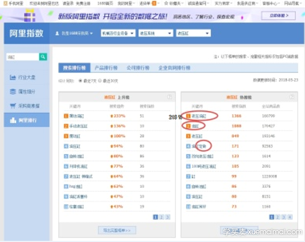
Task: Click export full list button under 上升榜
Action: [117, 230]
